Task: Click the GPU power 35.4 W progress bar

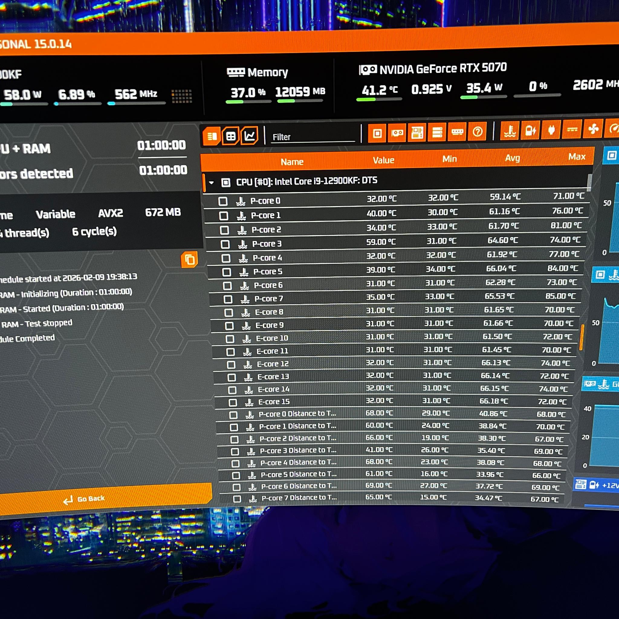Action: [x=484, y=97]
